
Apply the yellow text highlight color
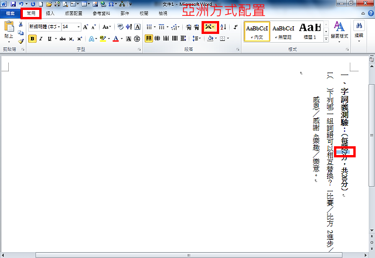103,39
